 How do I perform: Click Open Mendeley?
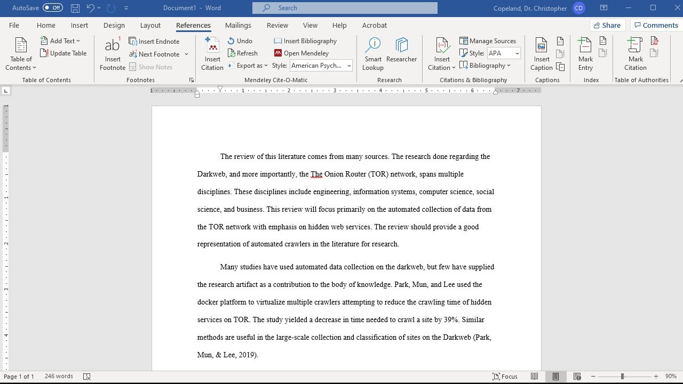[301, 53]
